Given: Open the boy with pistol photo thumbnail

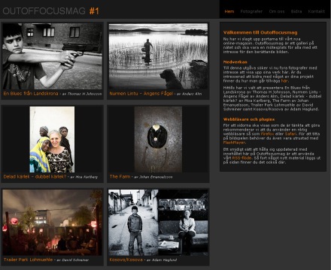Looking at the screenshot, I should tap(52, 56).
